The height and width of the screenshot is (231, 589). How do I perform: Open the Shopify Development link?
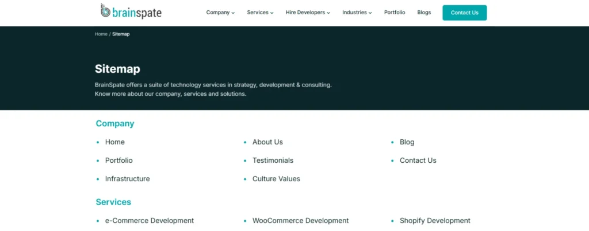tap(435, 221)
